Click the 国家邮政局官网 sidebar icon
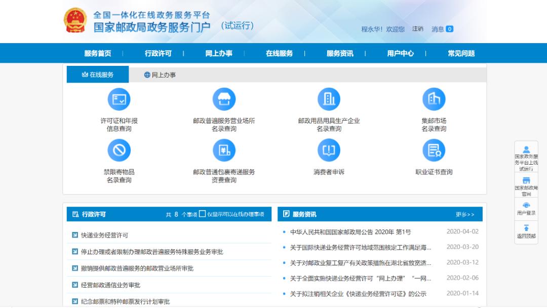Image resolution: width=547 pixels, height=308 pixels. coord(526,181)
